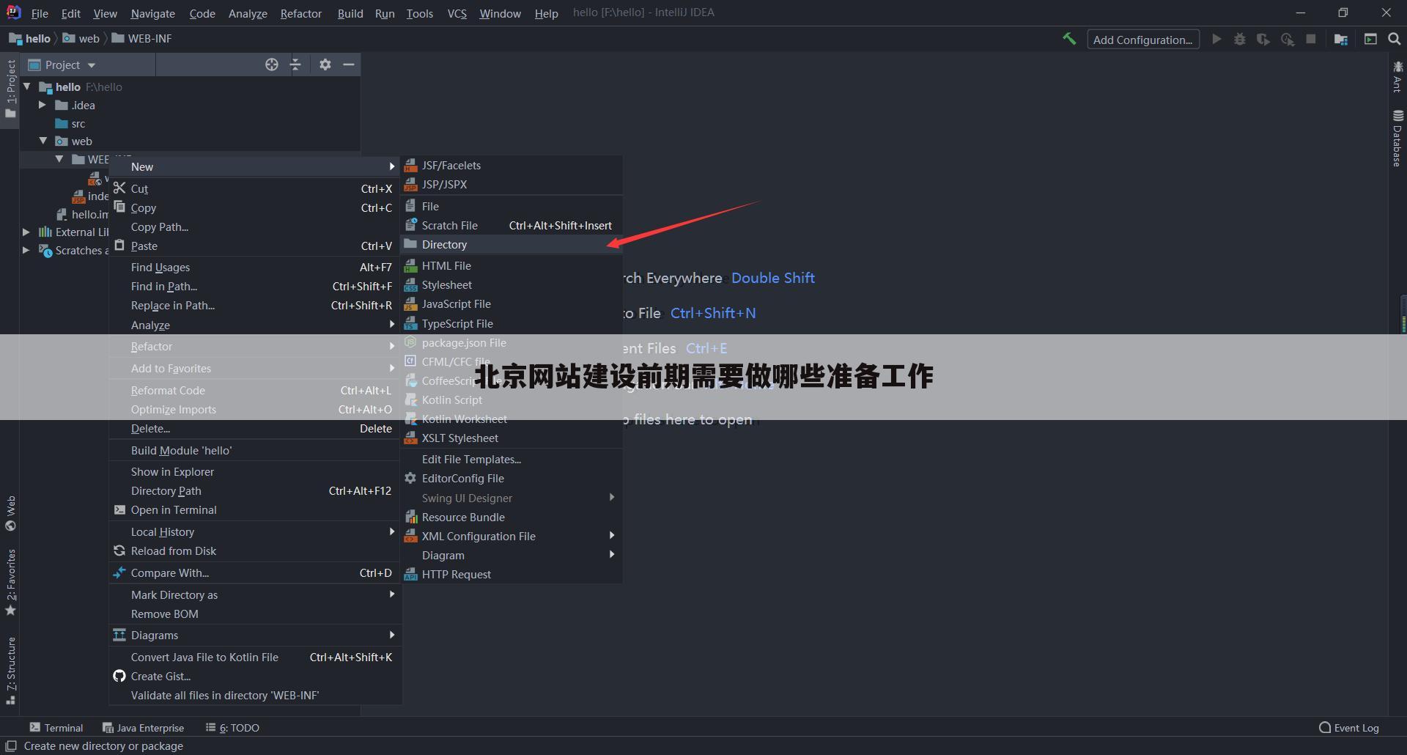Open the Web side tool window
The image size is (1407, 755).
pyautogui.click(x=10, y=513)
